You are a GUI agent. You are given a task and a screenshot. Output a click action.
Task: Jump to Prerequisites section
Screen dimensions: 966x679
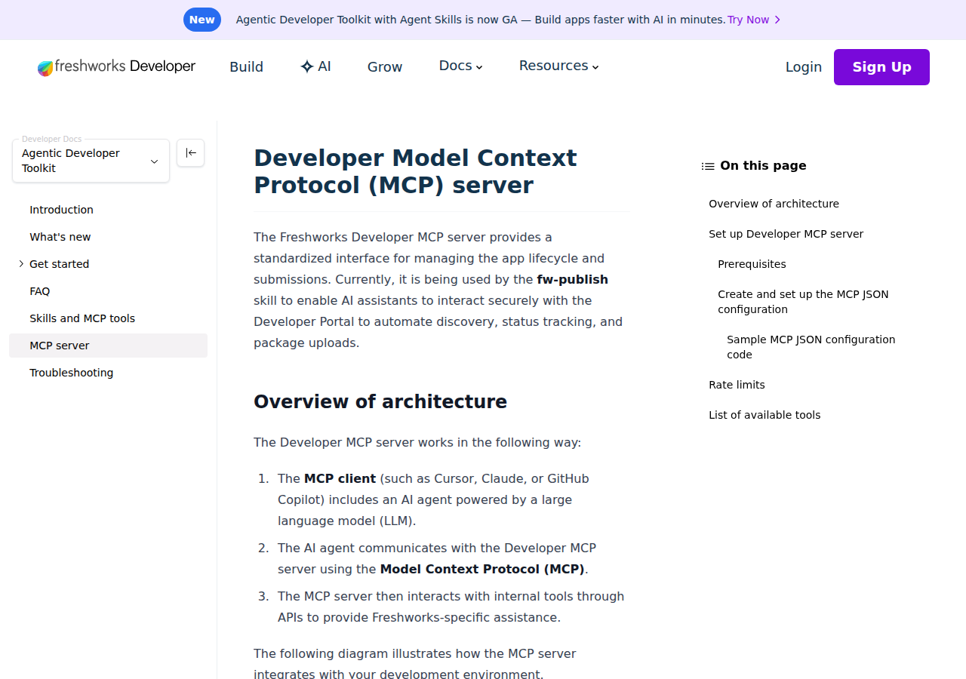752,264
